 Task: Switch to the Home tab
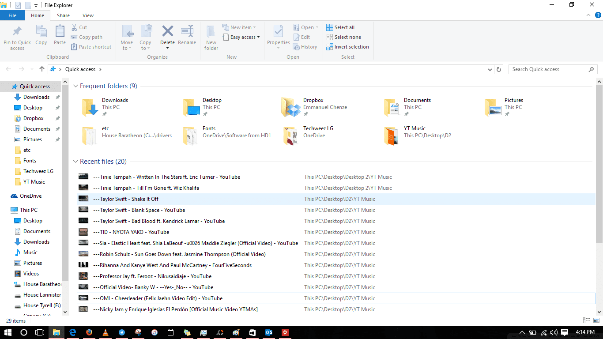[x=38, y=15]
